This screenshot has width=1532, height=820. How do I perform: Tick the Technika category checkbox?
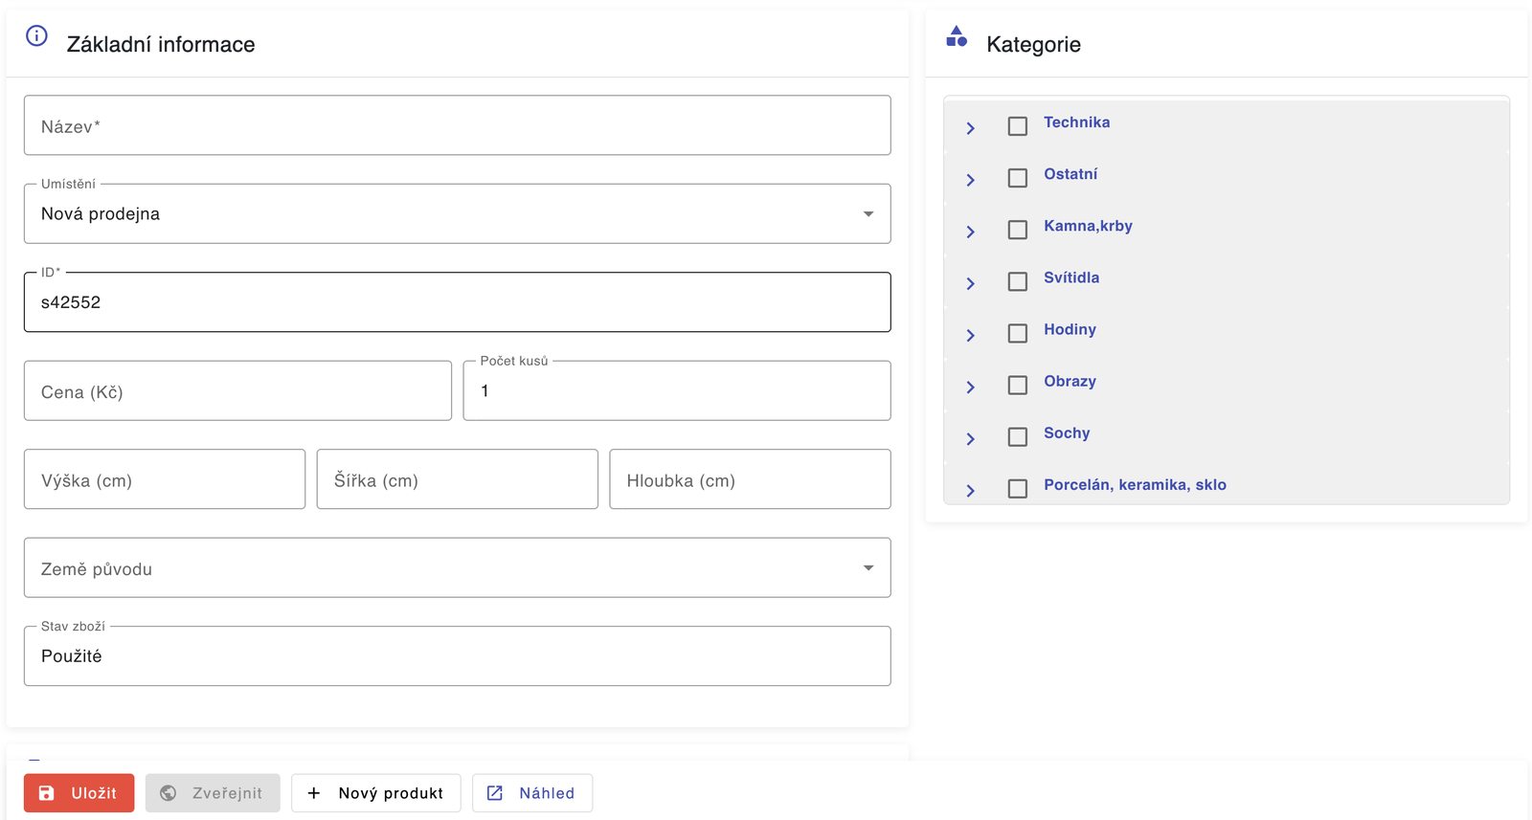(x=1018, y=126)
